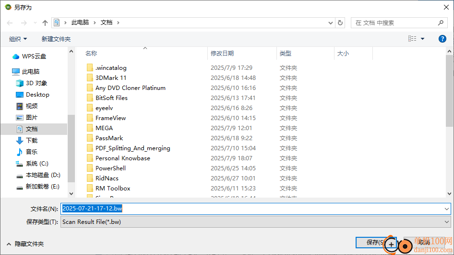Sort by 类型 column header
Screen dimensions: 454x255
[x=285, y=54]
